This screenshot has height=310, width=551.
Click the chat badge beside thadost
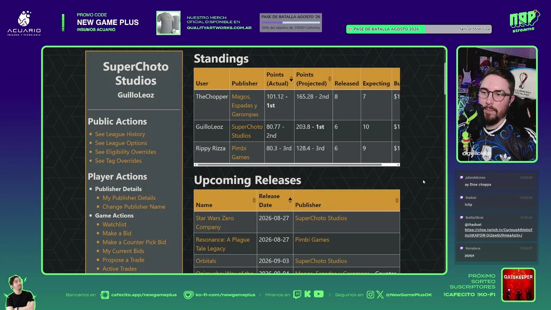pyautogui.click(x=461, y=198)
